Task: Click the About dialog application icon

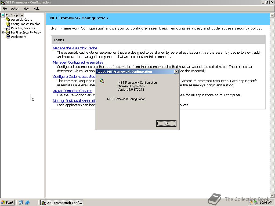Action: [102, 80]
